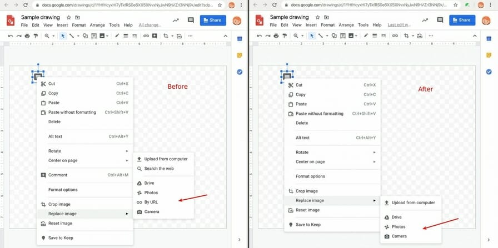The height and width of the screenshot is (248, 498).
Task: Expand Center on page in After context menu
Action: tap(375, 162)
